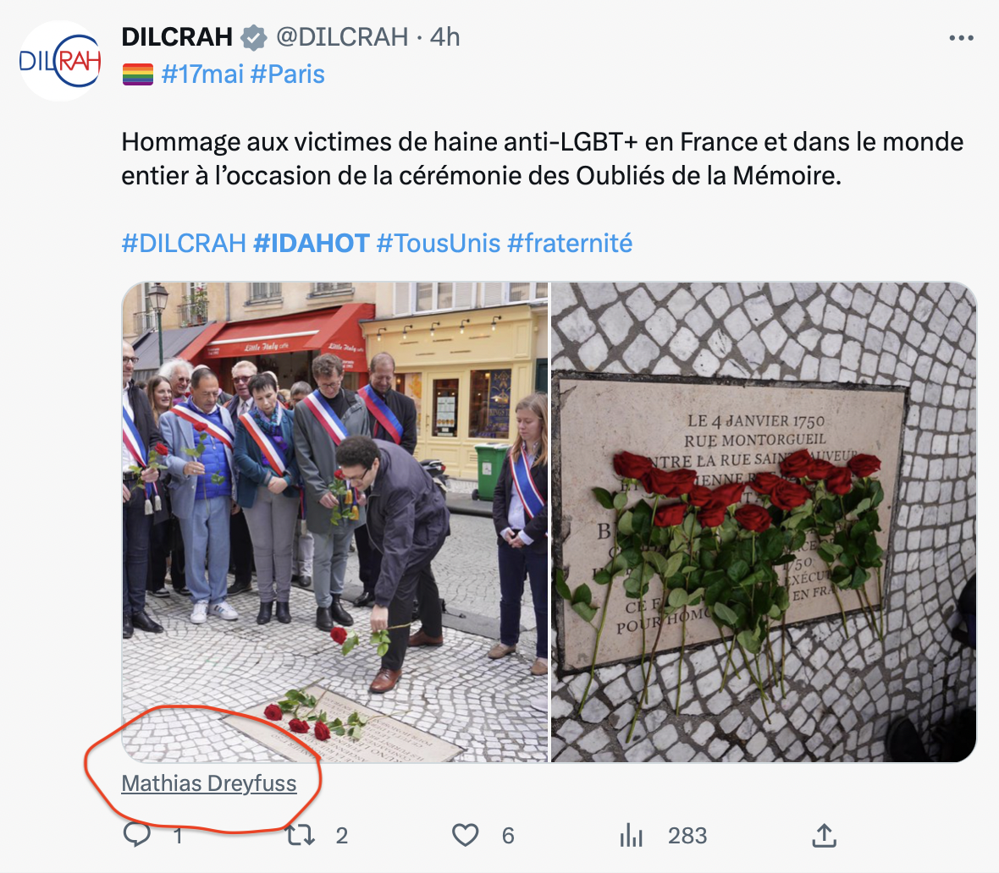This screenshot has height=873, width=999.
Task: Click the share upload icon
Action: point(824,835)
